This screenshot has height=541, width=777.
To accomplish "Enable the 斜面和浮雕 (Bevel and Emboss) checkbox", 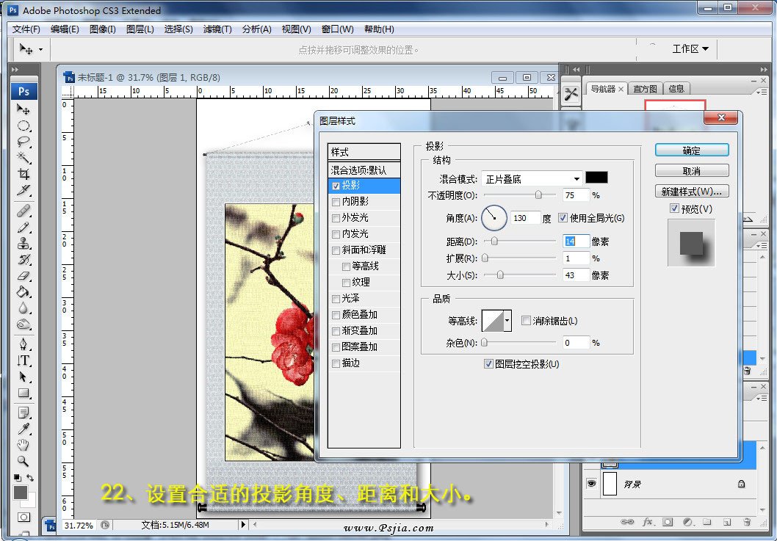I will coord(336,250).
